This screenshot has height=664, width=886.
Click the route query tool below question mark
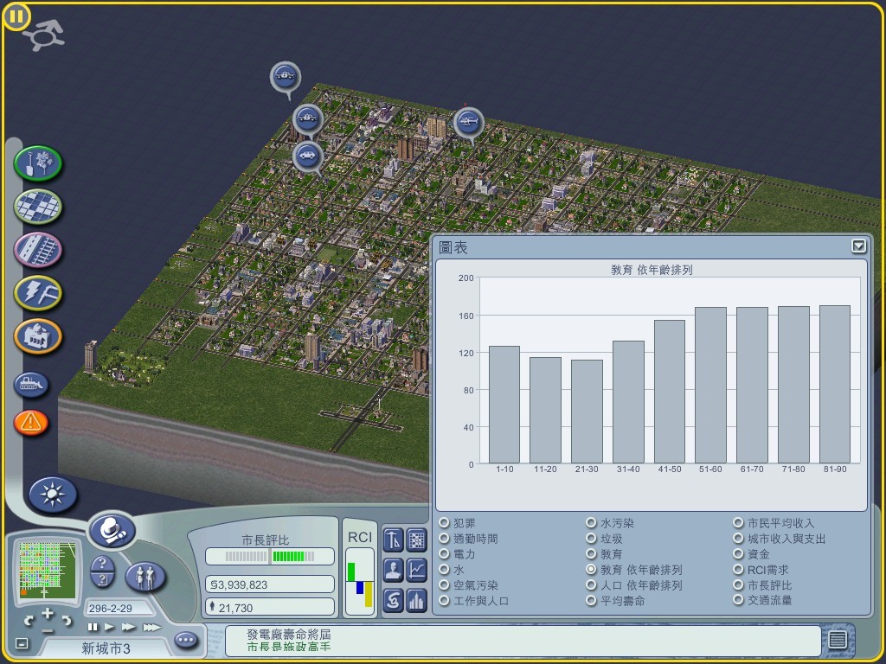pyautogui.click(x=102, y=580)
